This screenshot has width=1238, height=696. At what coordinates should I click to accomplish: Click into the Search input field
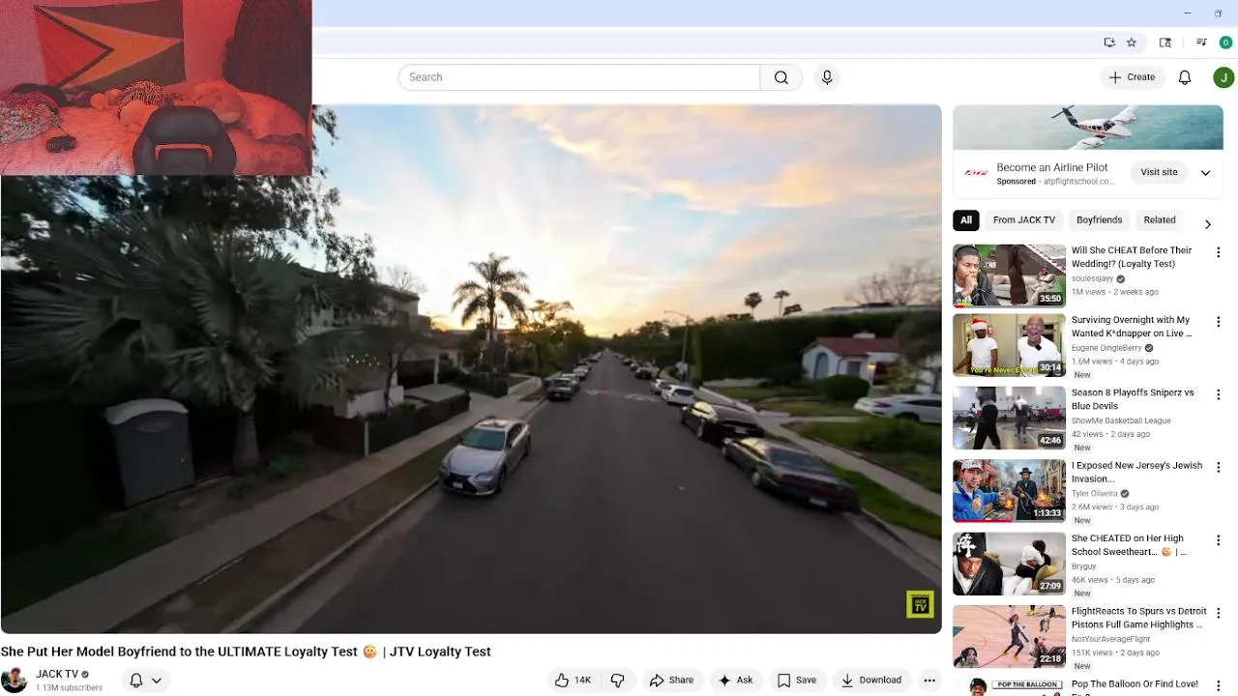coord(579,77)
